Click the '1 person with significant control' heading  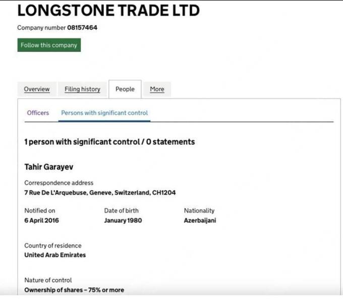coord(109,142)
